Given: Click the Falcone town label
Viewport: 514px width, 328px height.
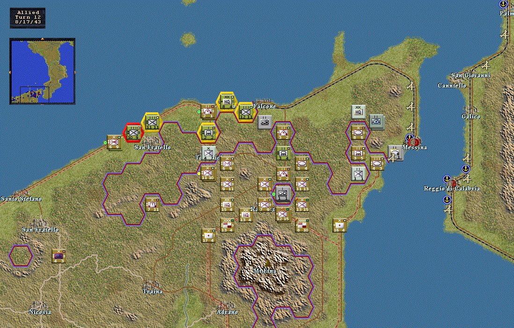Looking at the screenshot, I should tap(264, 106).
